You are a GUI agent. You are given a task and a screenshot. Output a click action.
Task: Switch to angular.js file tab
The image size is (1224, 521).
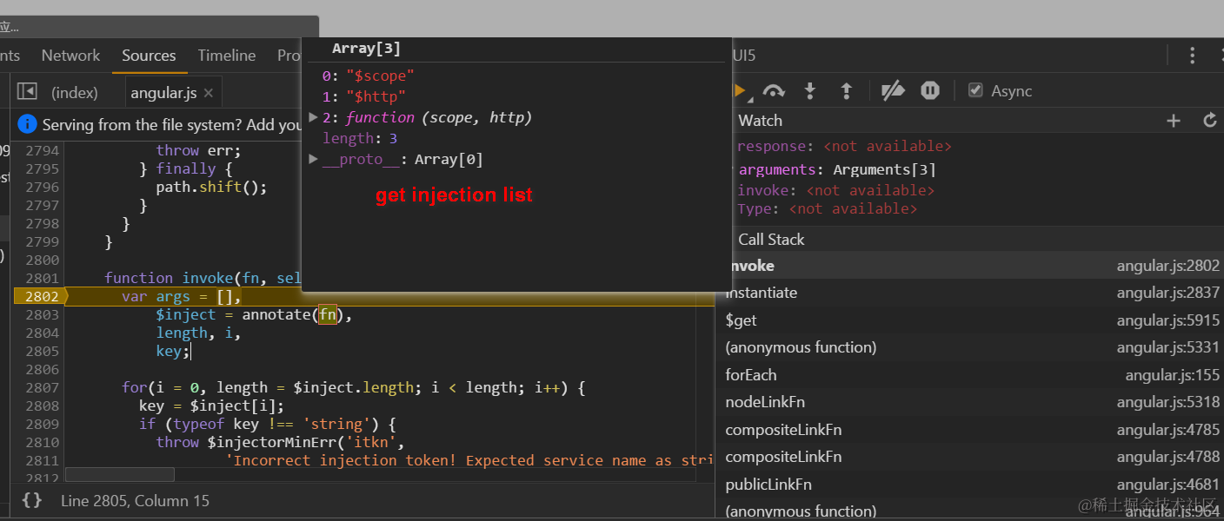tap(163, 93)
